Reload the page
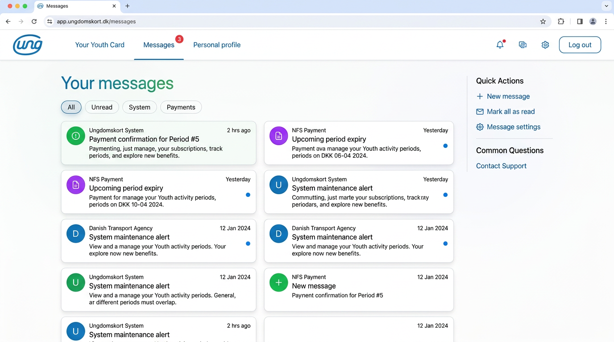Viewport: 614px width, 342px height. 34,21
